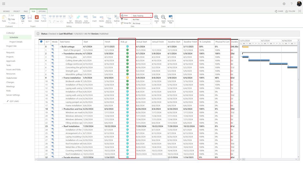Open the app launcher grid icon
Image resolution: width=303 pixels, height=170 pixels.
click(4, 4)
